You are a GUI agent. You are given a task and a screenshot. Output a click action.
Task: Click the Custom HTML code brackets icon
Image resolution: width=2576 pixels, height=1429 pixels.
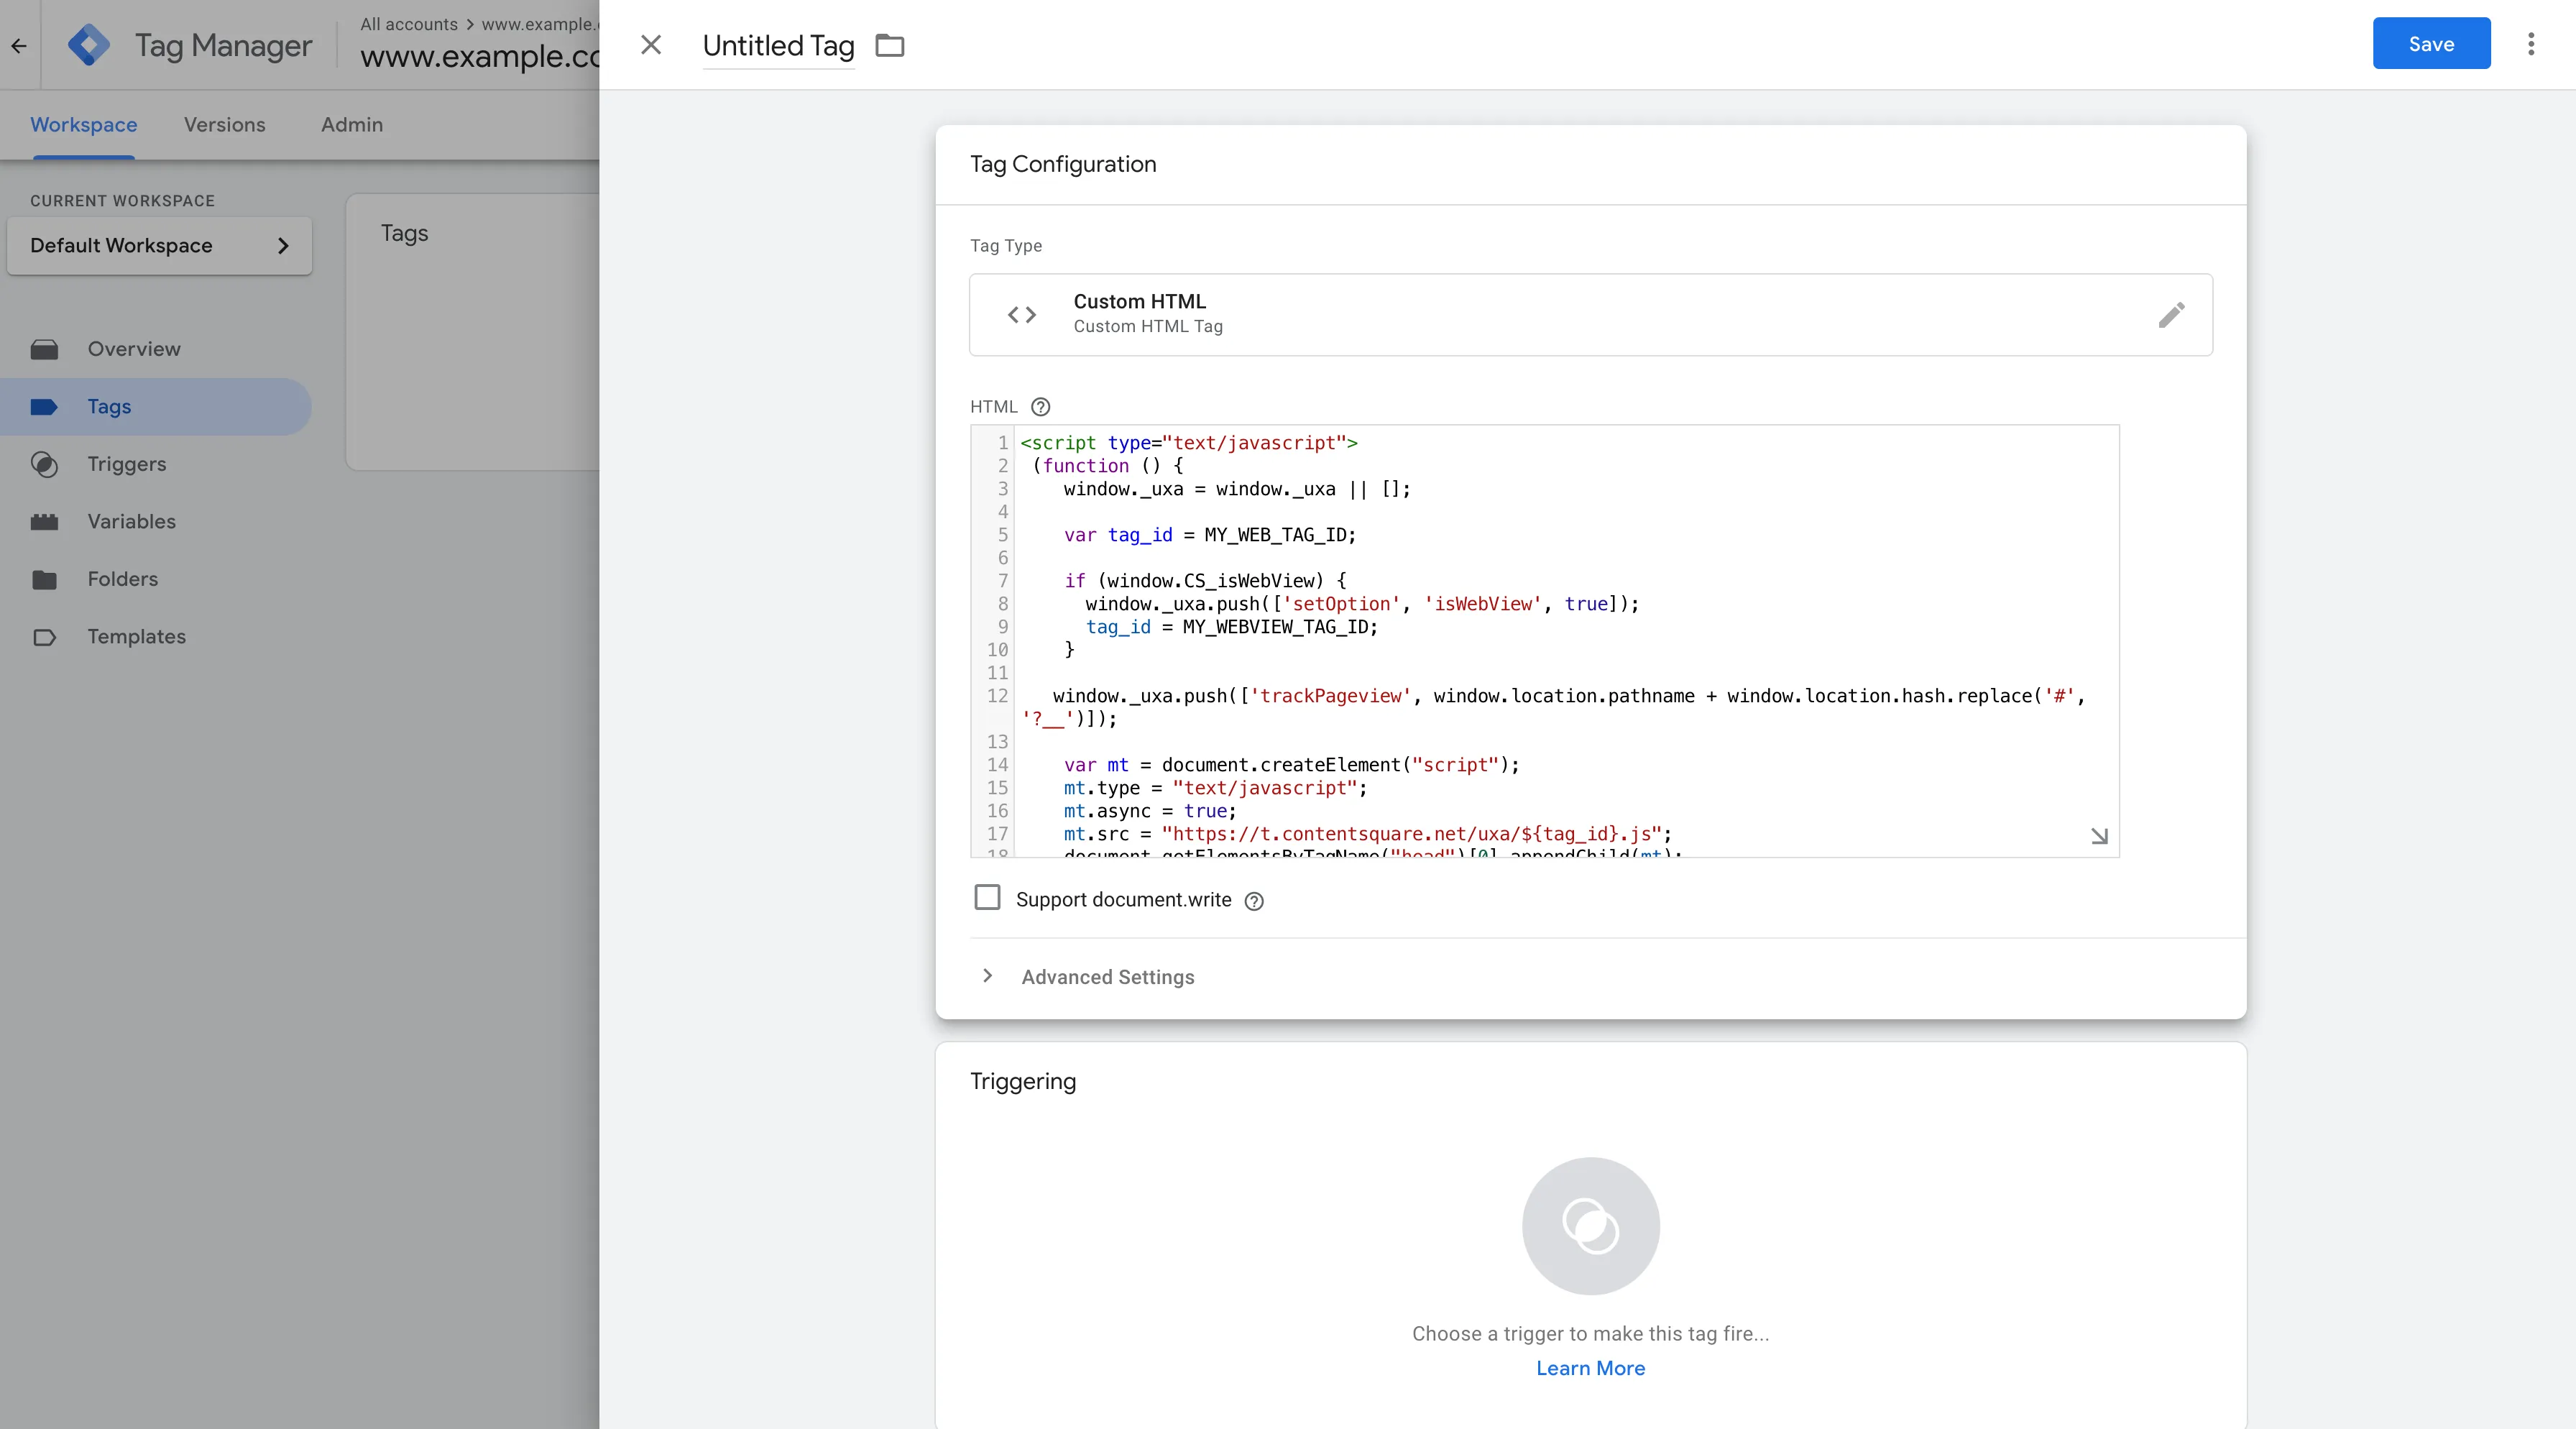tap(1022, 315)
